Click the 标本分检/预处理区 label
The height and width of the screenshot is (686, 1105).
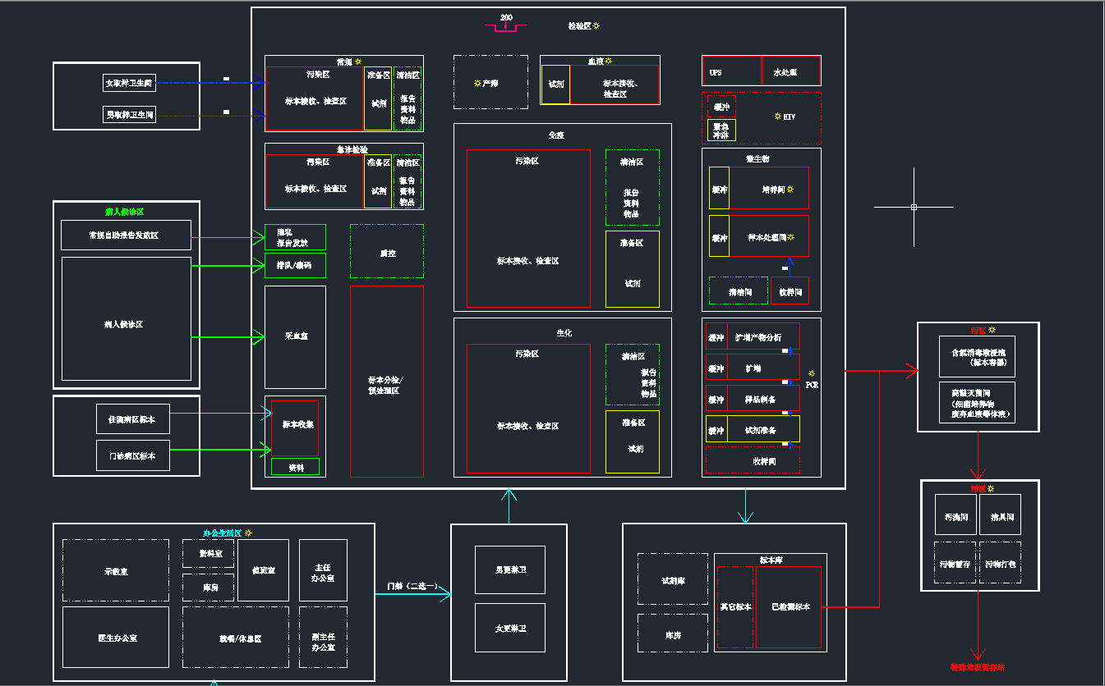pyautogui.click(x=386, y=386)
